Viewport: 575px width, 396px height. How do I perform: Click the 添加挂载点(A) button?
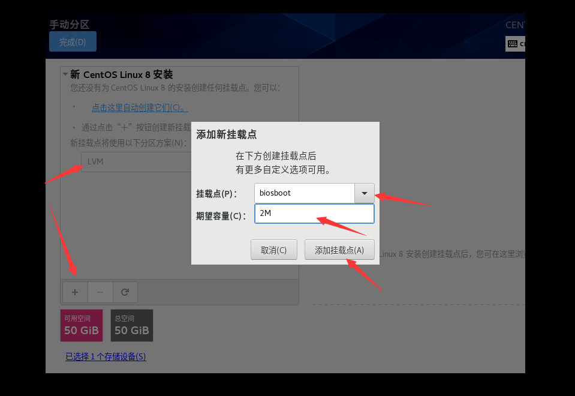[339, 250]
